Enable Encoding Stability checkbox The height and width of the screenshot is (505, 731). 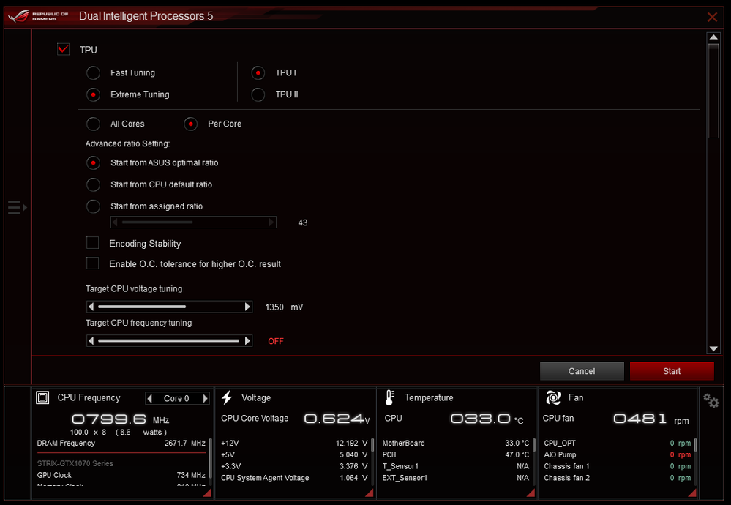tap(93, 243)
